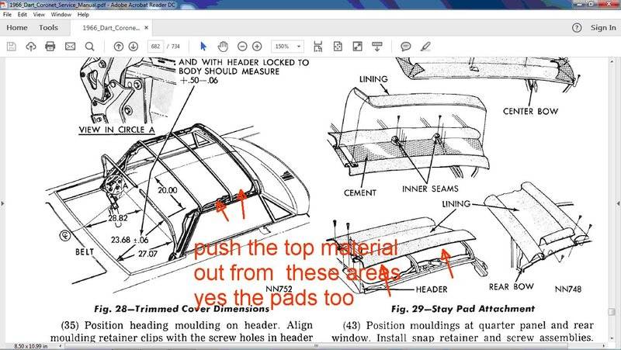Close the 1966_Dart_Corone document tab
This screenshot has width=621, height=350.
pos(146,28)
